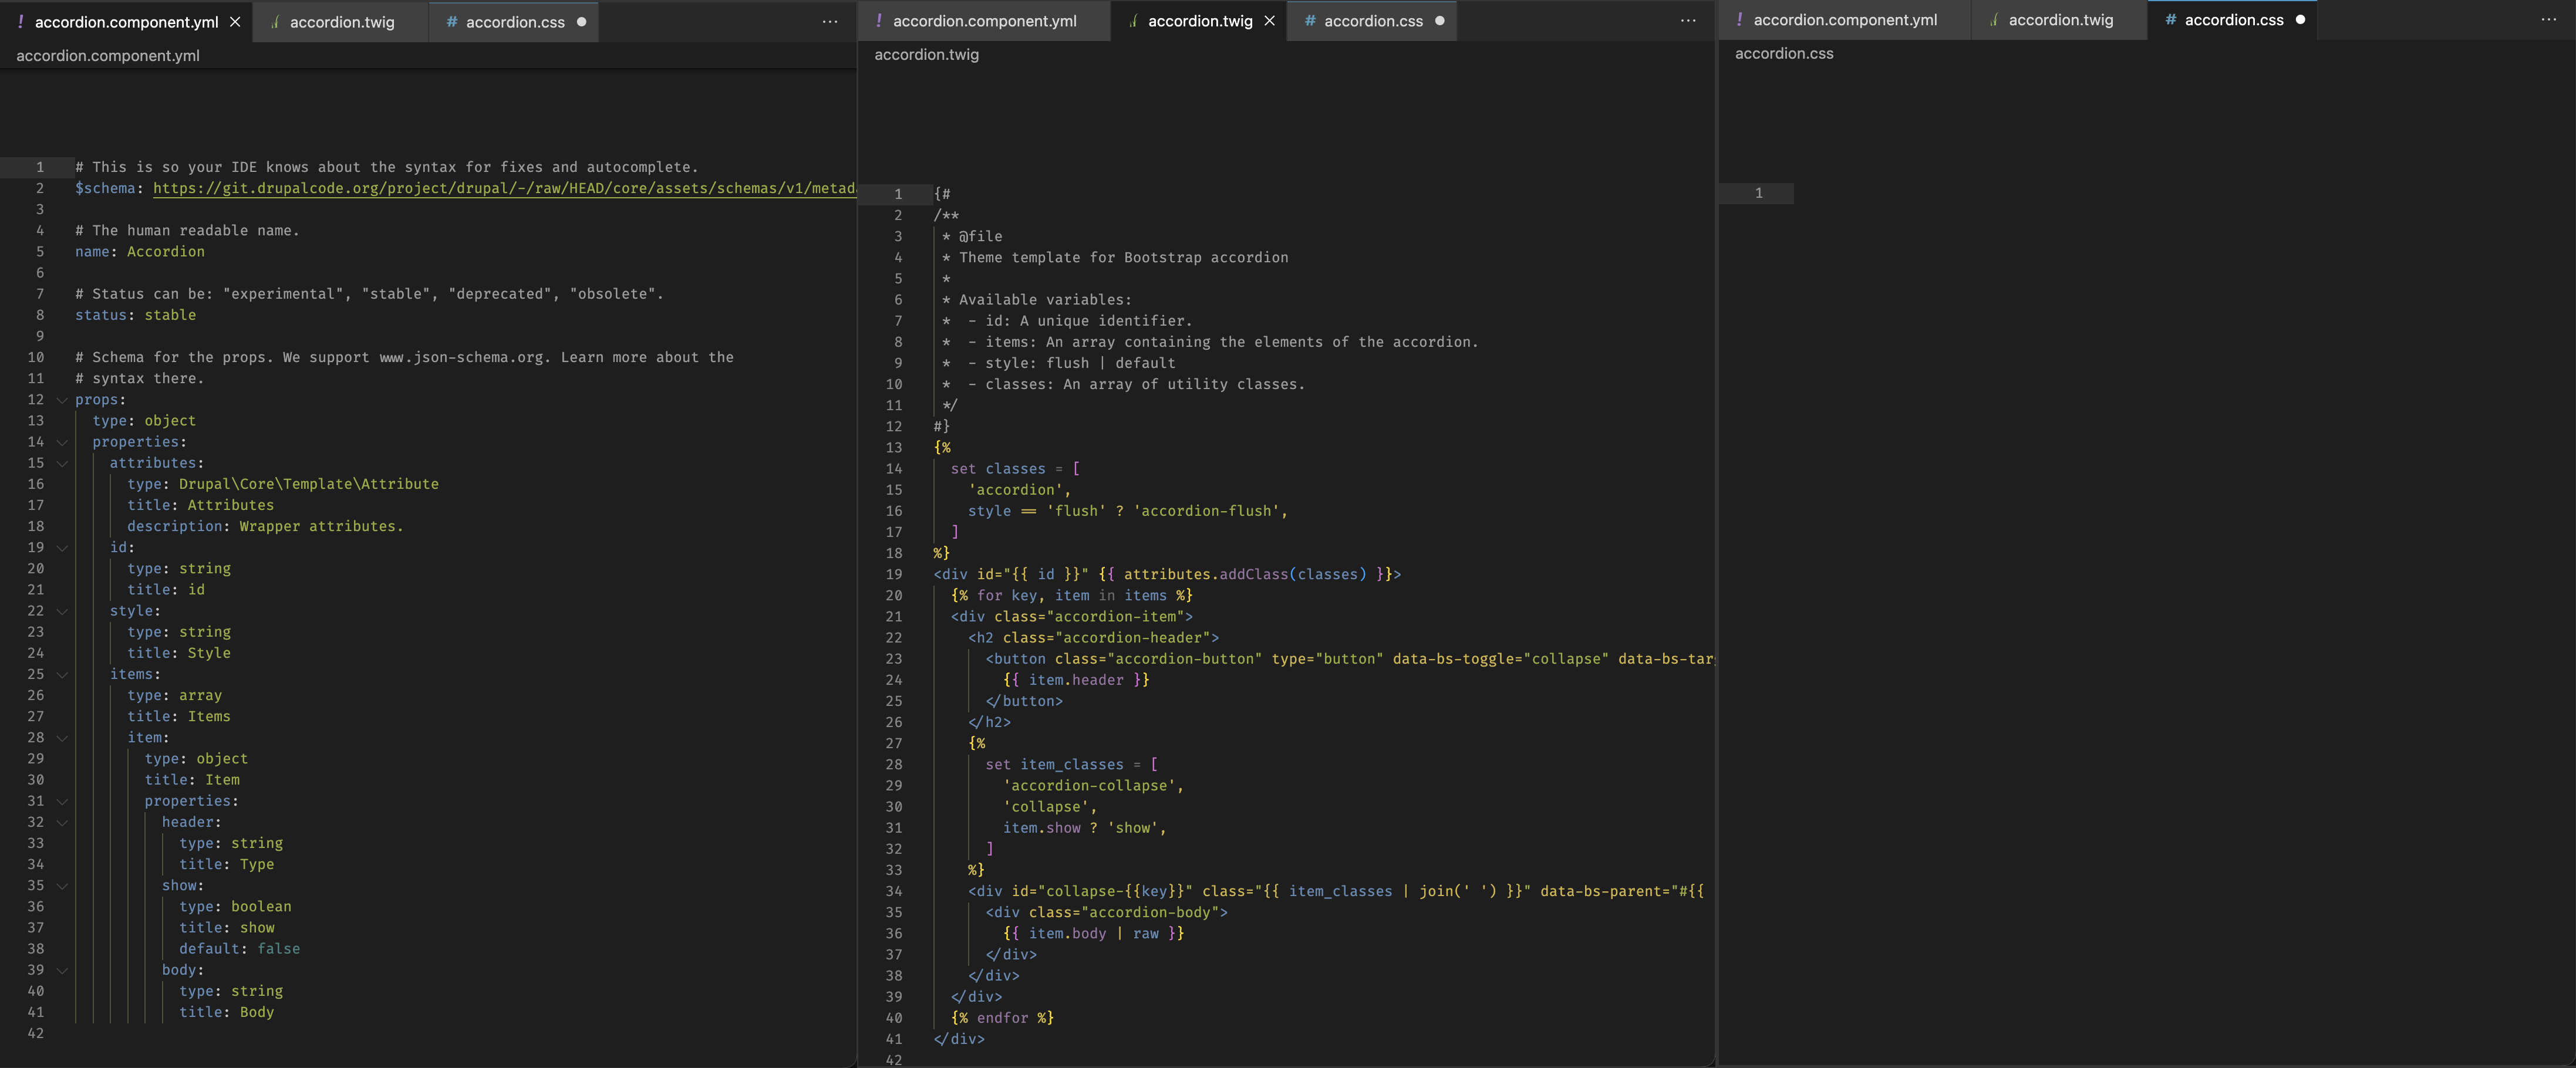Collapse the header: block at line 32

point(62,823)
